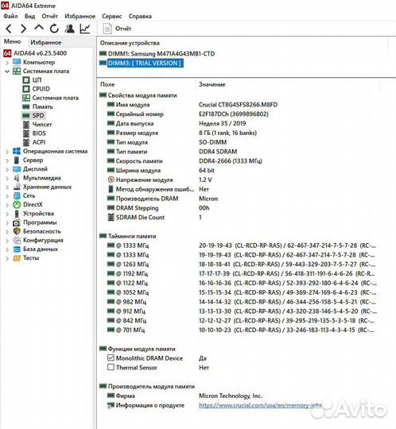
Task: Open the Сервис menu
Action: click(x=112, y=16)
